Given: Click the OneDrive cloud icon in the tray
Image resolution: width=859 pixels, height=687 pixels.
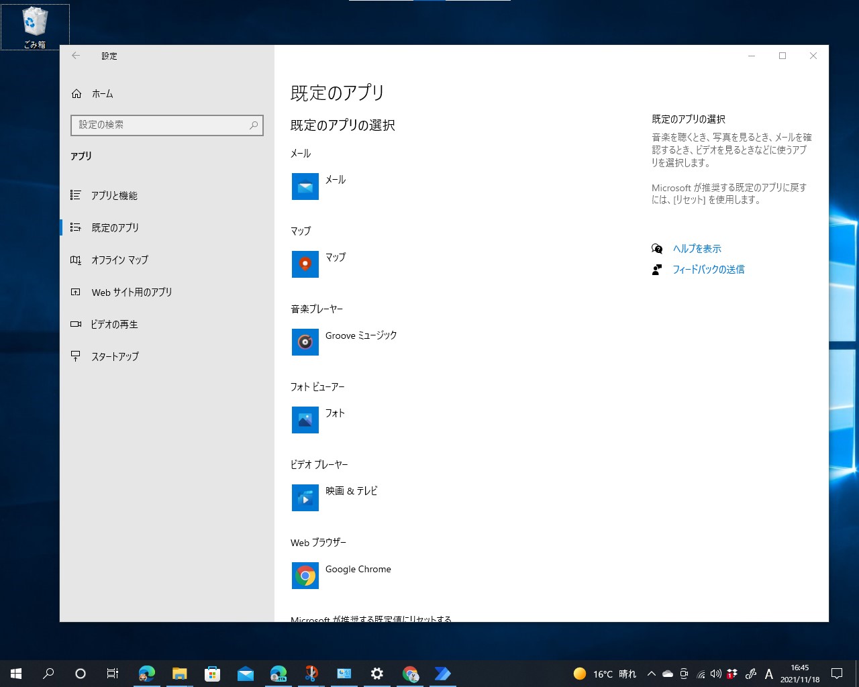Looking at the screenshot, I should [667, 673].
